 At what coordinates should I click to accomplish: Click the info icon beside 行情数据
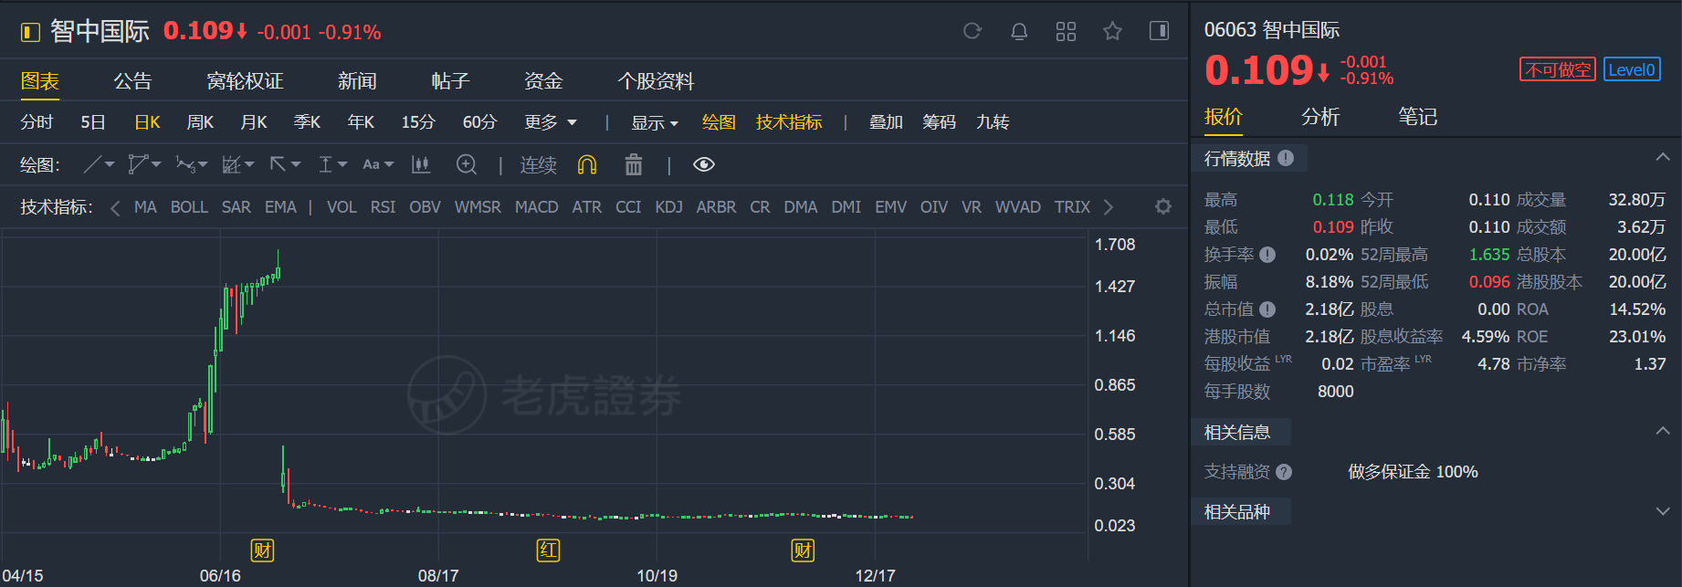point(1286,158)
